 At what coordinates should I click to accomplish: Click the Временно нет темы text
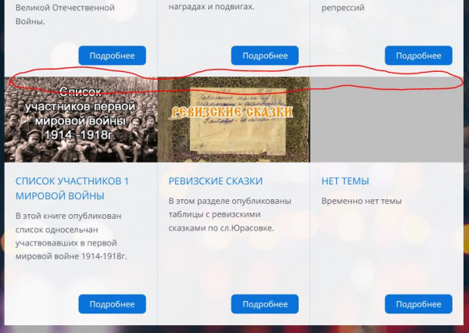click(361, 201)
